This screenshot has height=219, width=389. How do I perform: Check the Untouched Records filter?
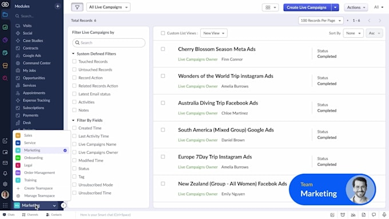coord(74,69)
